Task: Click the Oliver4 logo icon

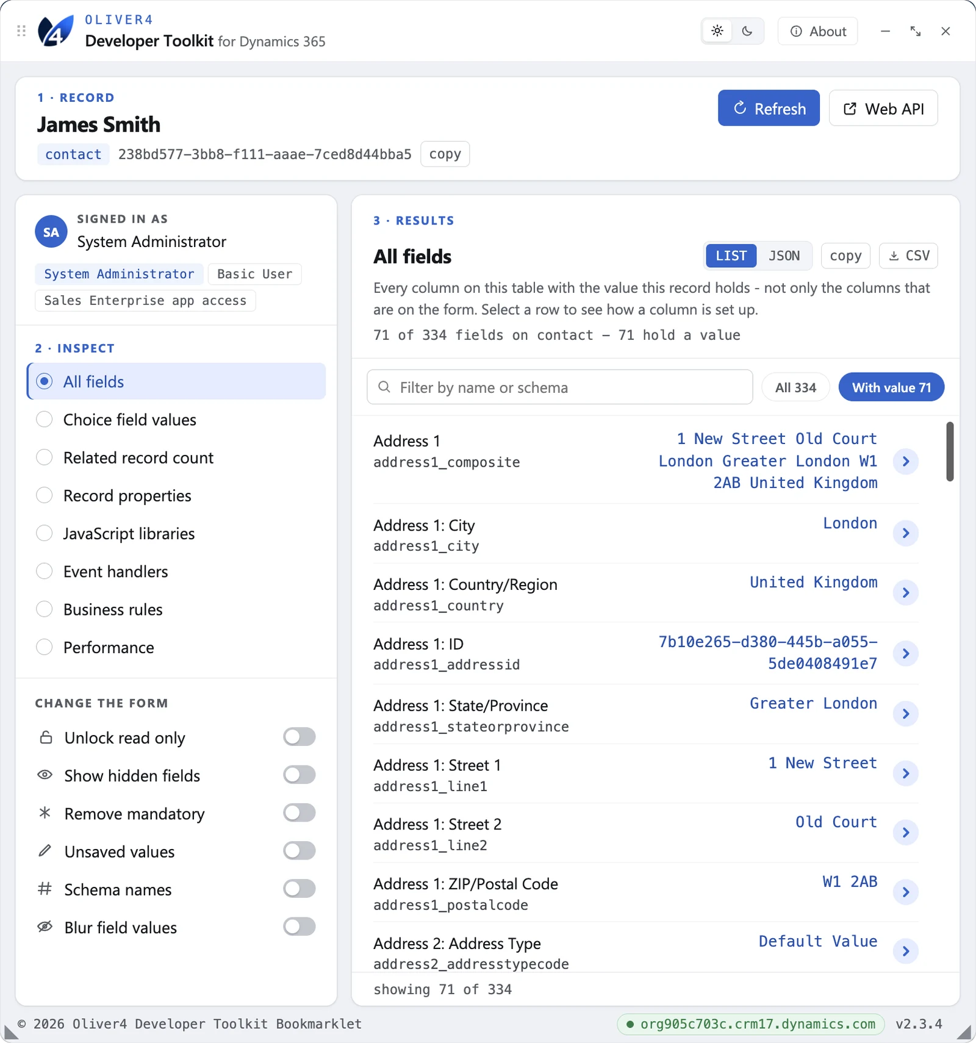Action: 56,31
